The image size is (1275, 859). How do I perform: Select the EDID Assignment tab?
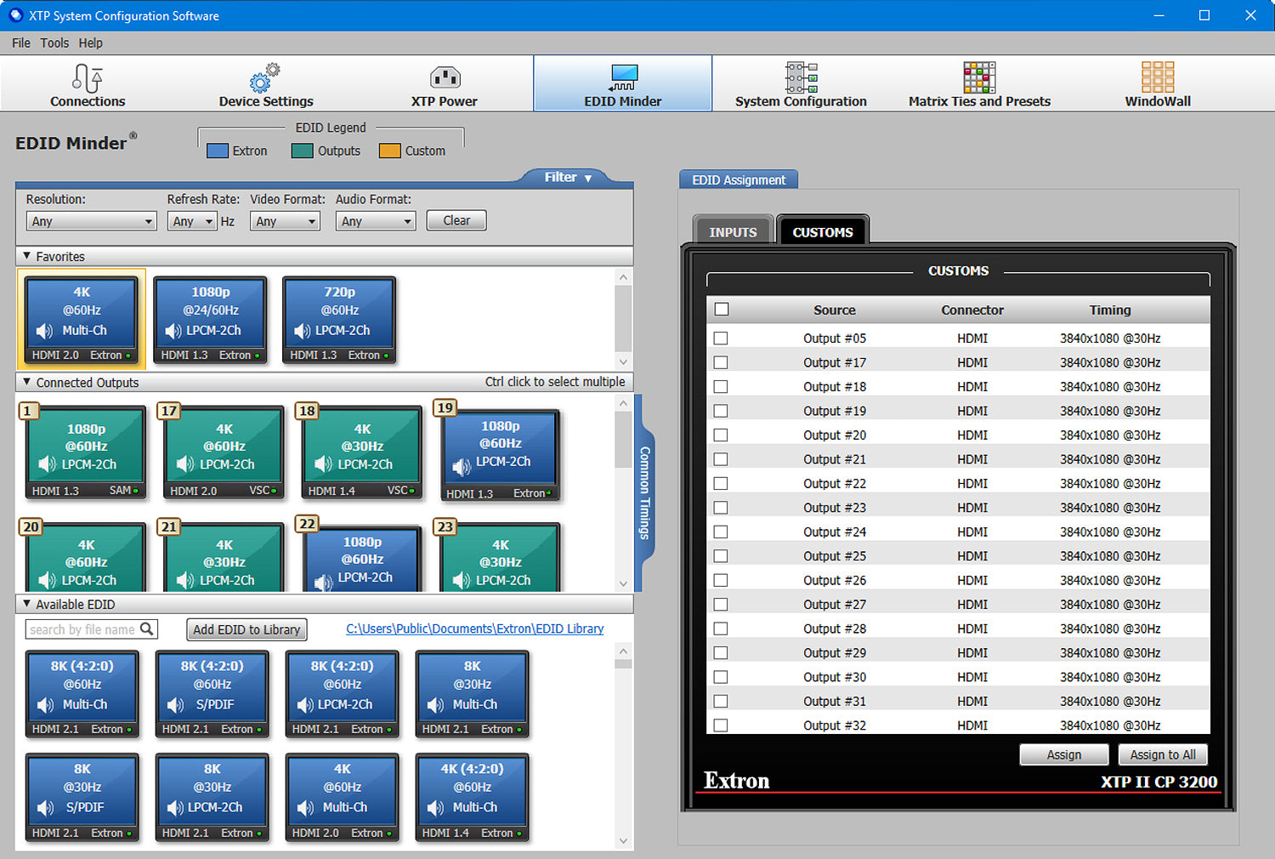[739, 179]
